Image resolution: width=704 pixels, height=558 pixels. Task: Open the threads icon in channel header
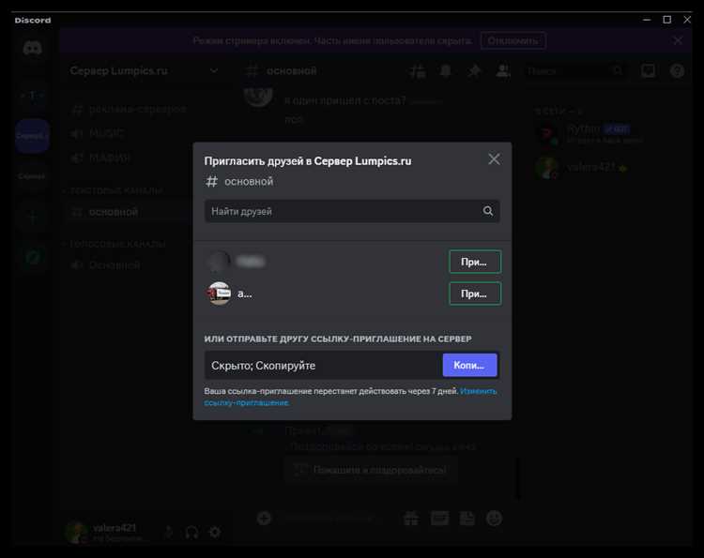[418, 71]
